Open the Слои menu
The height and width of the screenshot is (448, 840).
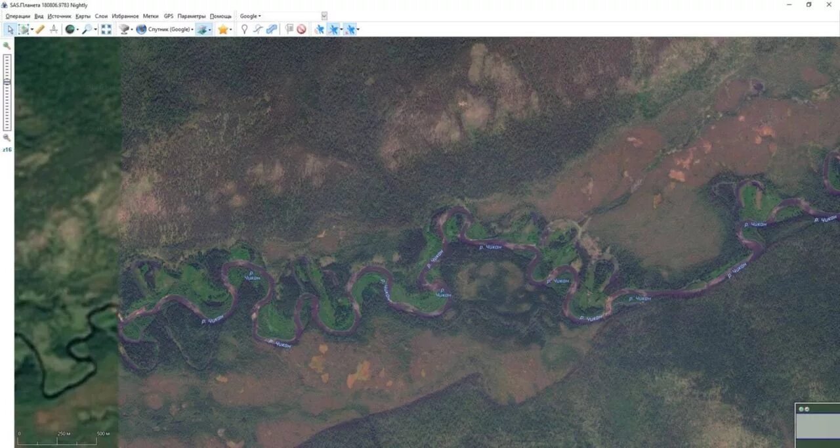101,16
